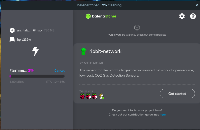Click 'While you are waiting' text
The image size is (200, 130).
pos(137,35)
